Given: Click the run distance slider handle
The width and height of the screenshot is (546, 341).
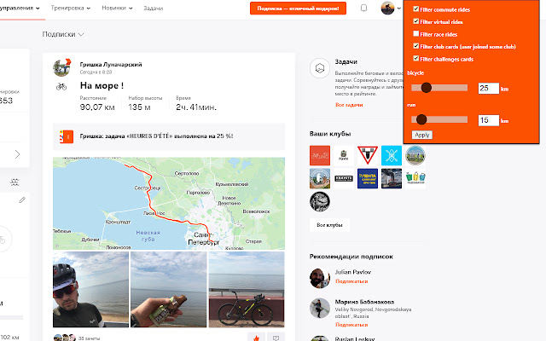Looking at the screenshot, I should click(x=421, y=119).
